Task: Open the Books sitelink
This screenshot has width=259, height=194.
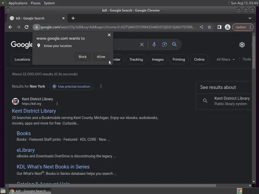Action: click(24, 133)
